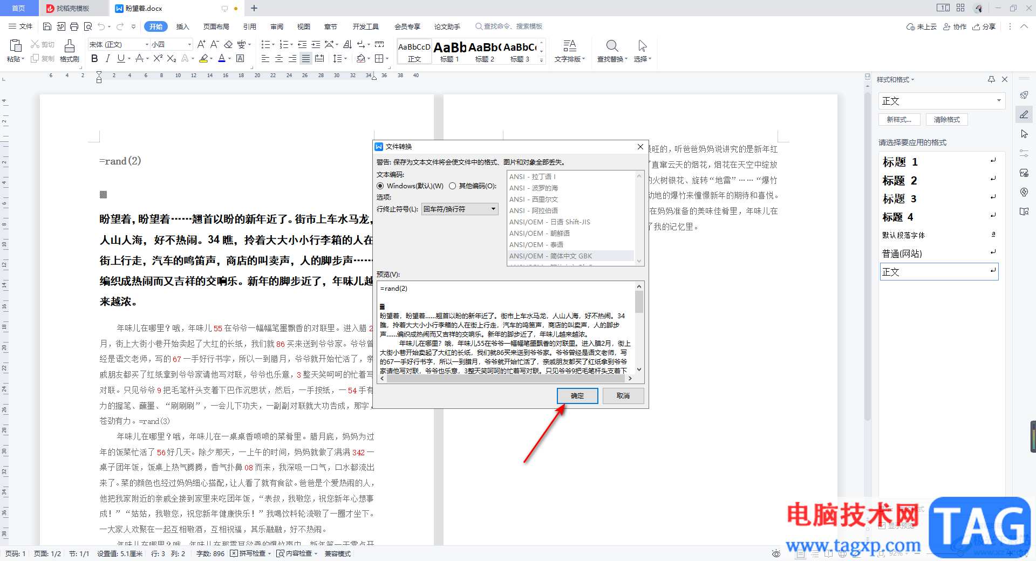This screenshot has height=561, width=1036.
Task: Toggle content check (内容检查) in status bar
Action: [x=296, y=553]
